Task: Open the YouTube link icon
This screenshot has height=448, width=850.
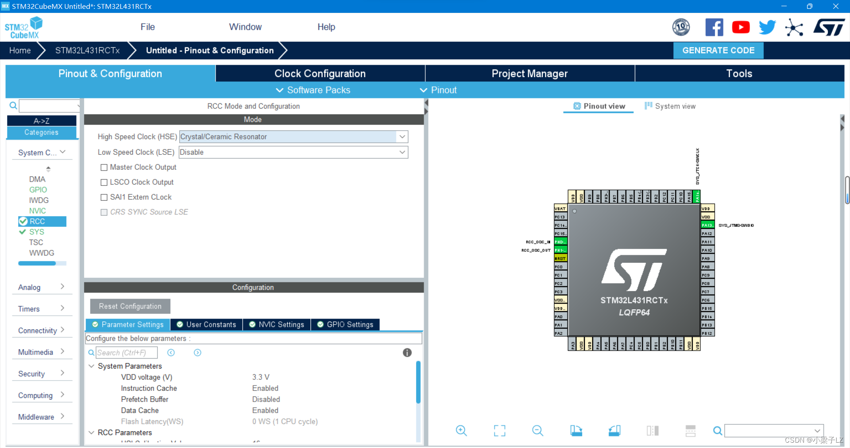Action: [x=741, y=27]
